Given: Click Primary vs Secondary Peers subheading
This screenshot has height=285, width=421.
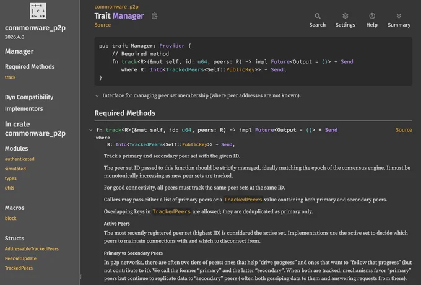Looking at the screenshot, I should point(133,253).
